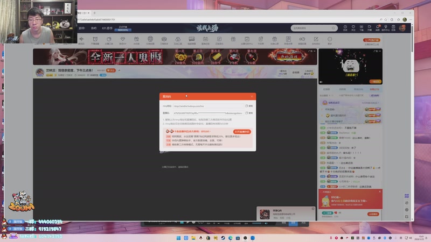Open the download icon in the site header
Image resolution: width=431 pixels, height=242 pixels.
362,27
